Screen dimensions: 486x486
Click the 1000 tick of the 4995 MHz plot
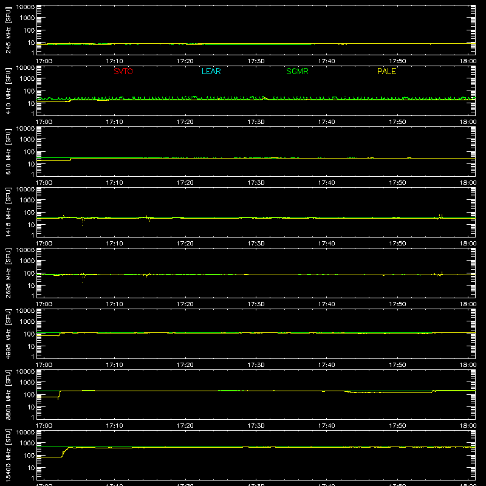point(27,322)
